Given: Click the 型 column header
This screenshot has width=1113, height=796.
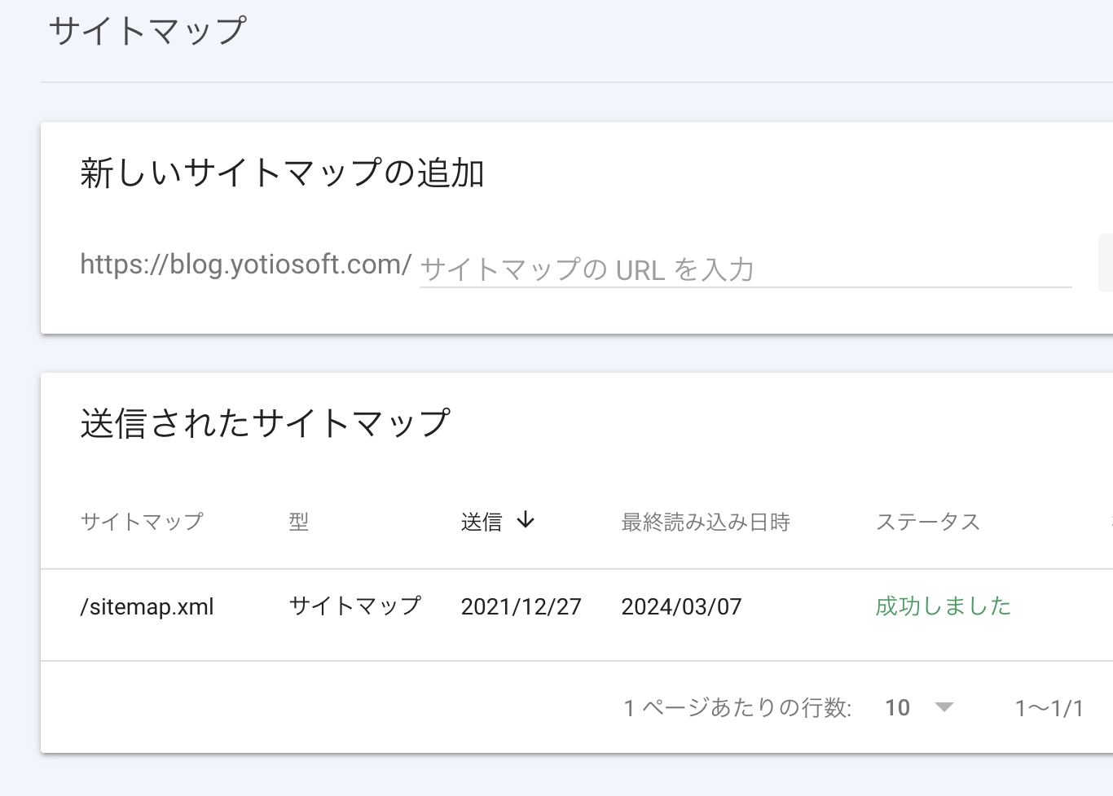Looking at the screenshot, I should pyautogui.click(x=299, y=522).
